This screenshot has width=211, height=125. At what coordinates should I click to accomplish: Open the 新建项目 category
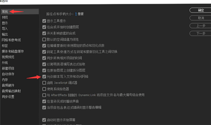8,68
